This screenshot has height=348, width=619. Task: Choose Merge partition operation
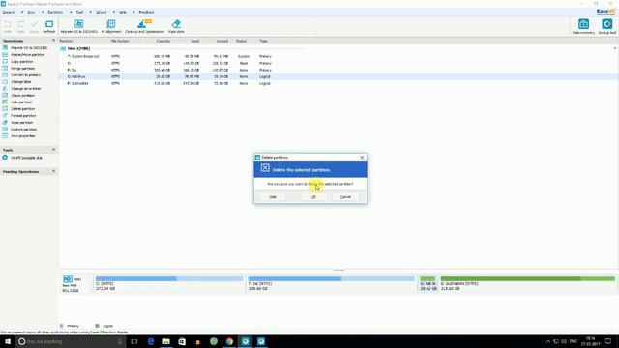coord(18,69)
